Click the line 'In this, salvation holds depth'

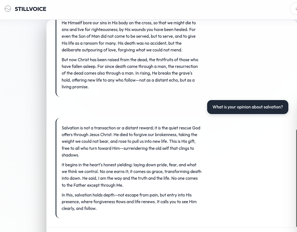(x=129, y=202)
